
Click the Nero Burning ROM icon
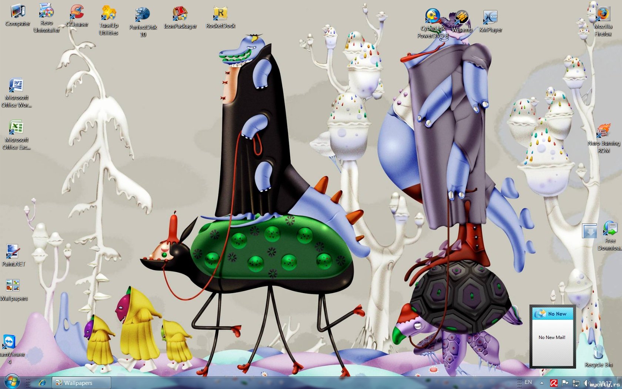tap(603, 139)
